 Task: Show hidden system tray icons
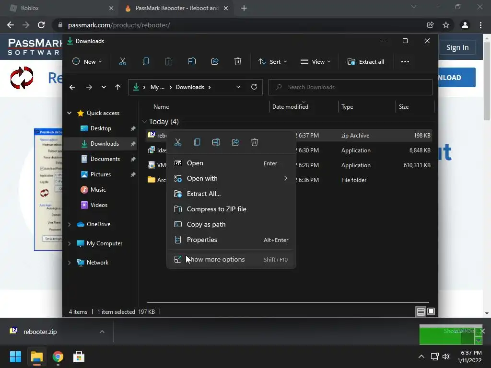coord(421,356)
